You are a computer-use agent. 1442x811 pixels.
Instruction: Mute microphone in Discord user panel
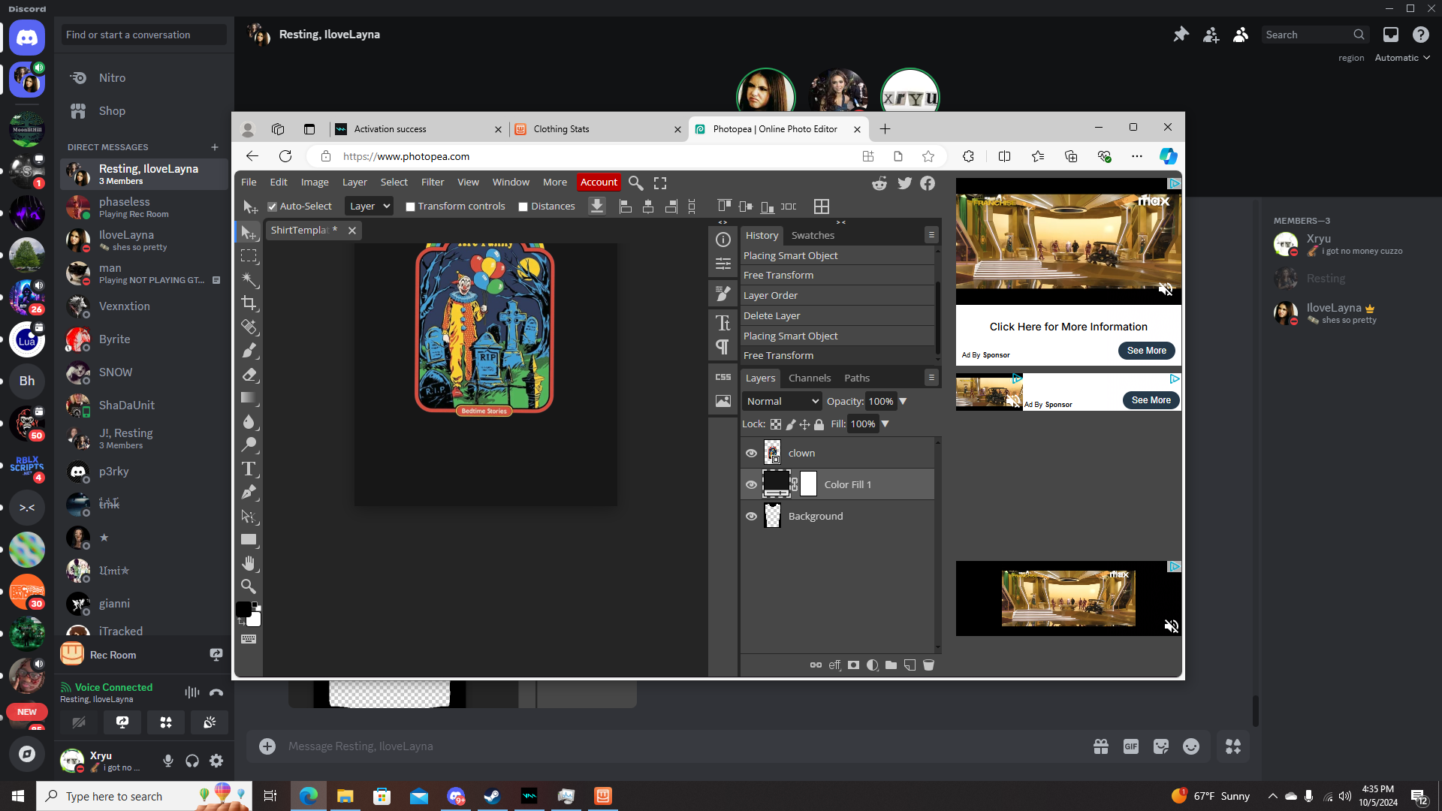click(x=168, y=761)
